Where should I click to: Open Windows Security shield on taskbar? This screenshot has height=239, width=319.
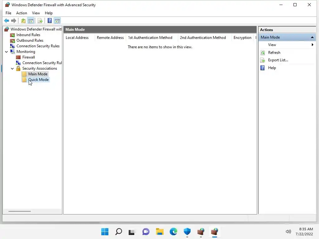(x=187, y=232)
